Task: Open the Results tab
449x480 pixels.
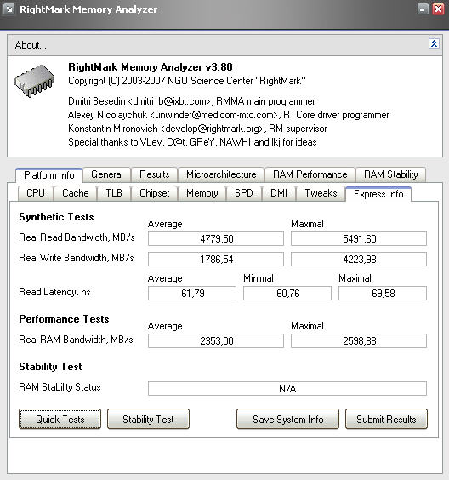Action: coord(155,174)
